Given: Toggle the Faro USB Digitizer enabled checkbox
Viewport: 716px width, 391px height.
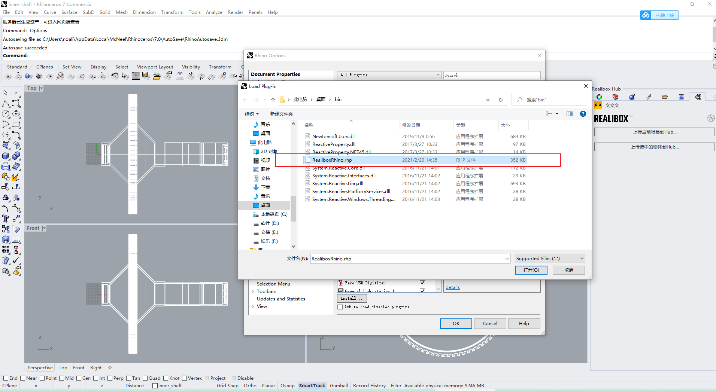Looking at the screenshot, I should tap(422, 283).
